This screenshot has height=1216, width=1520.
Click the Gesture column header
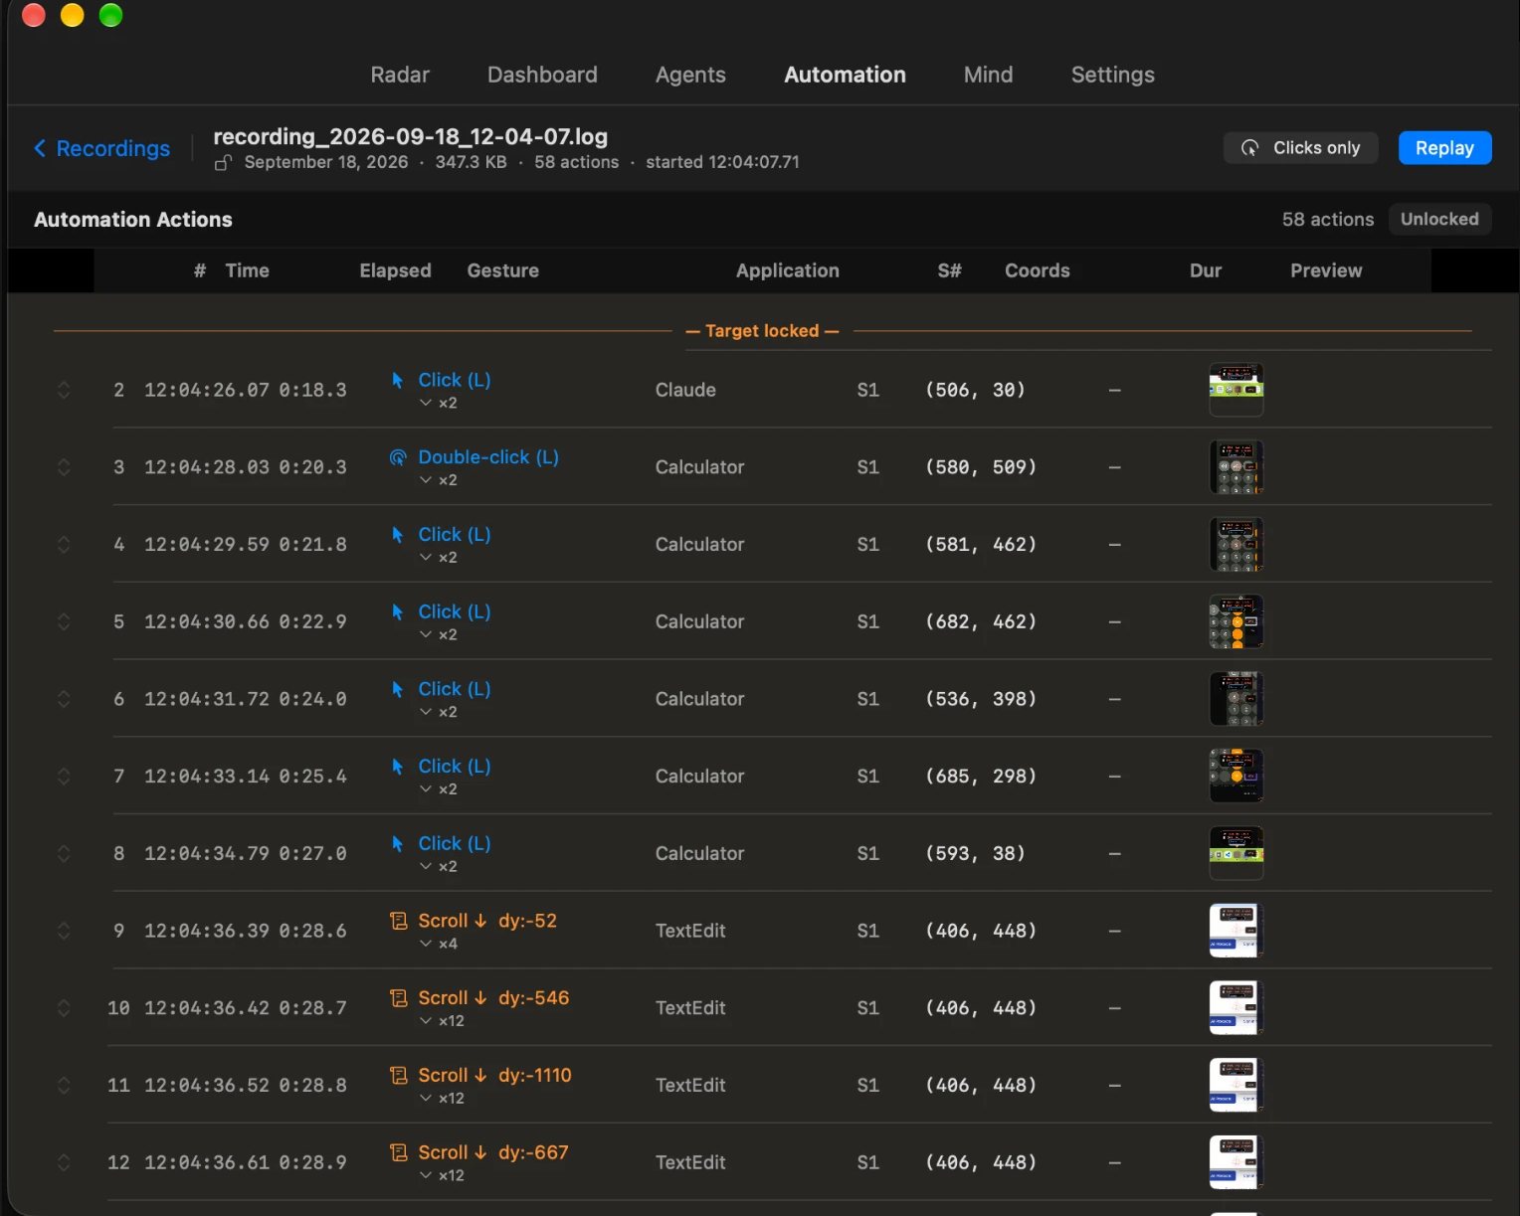point(503,270)
